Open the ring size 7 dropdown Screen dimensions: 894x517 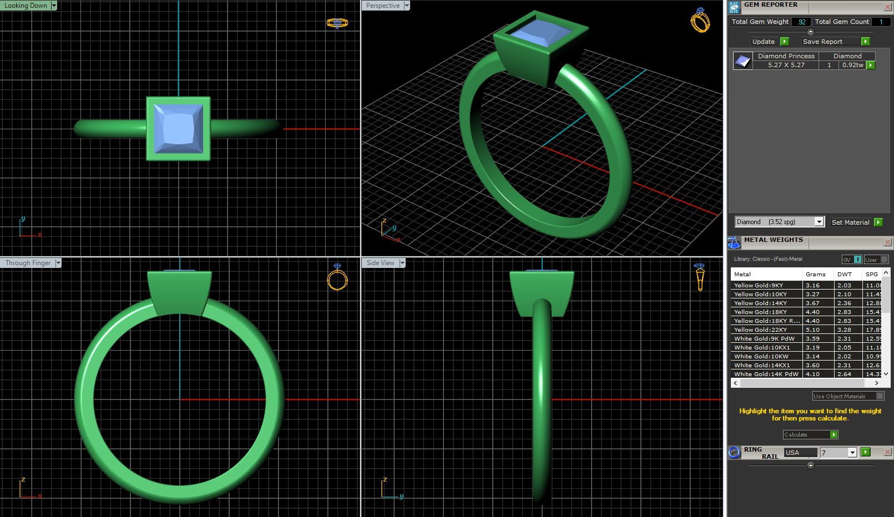pos(852,453)
